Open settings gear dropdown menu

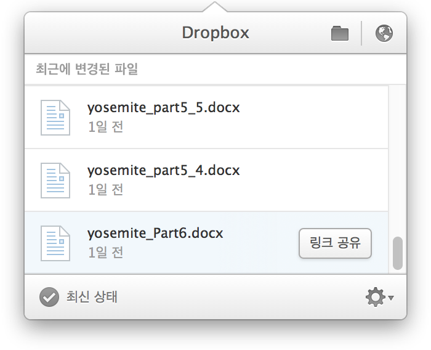pyautogui.click(x=379, y=297)
